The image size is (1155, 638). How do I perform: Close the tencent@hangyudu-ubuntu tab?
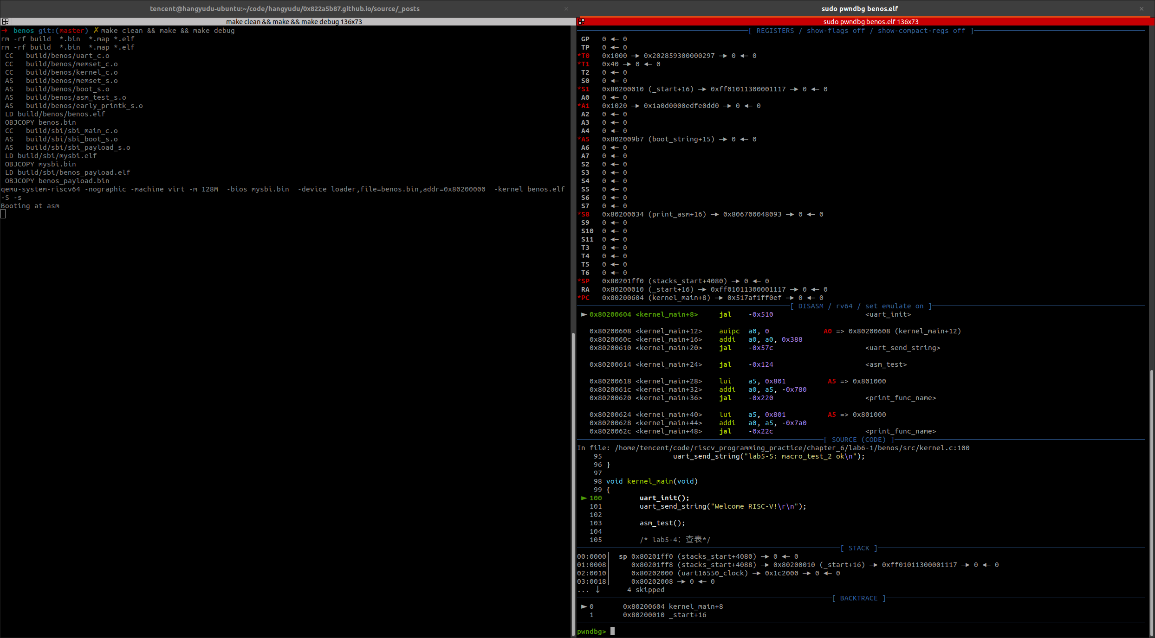coord(566,8)
